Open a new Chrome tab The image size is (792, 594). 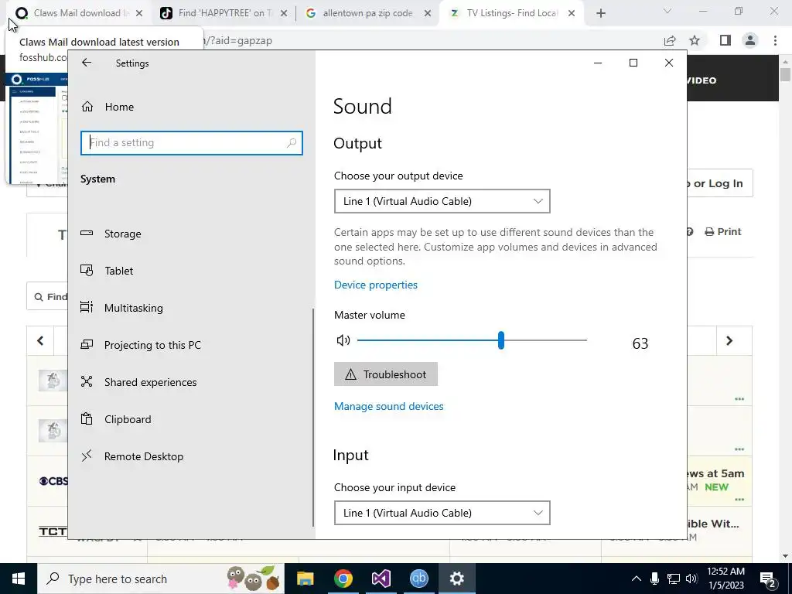tap(600, 13)
